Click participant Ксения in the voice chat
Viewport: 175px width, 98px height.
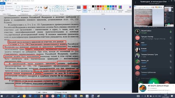click(x=153, y=50)
